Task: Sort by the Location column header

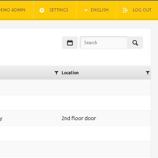Action: (x=70, y=73)
